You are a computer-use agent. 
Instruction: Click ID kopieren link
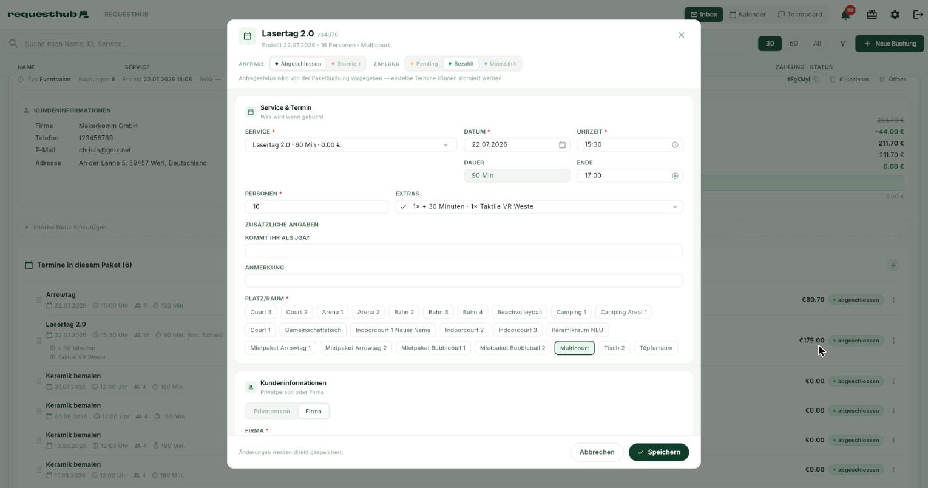849,80
